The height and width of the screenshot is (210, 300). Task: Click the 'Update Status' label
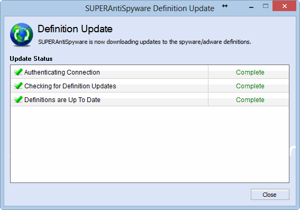pos(31,59)
